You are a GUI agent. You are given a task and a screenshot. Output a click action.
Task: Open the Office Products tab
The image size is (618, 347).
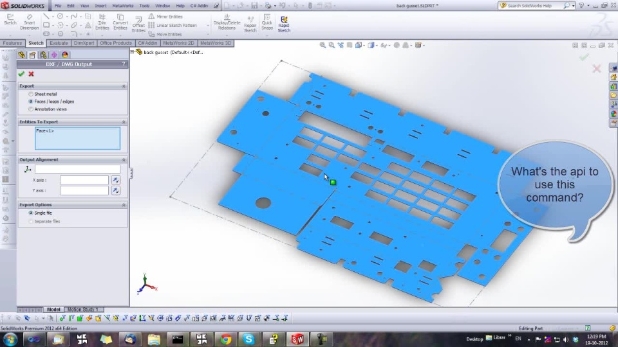(x=116, y=43)
